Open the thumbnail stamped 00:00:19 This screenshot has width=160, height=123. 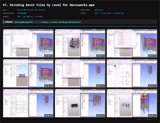[28, 43]
